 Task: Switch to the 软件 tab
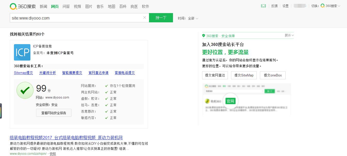pos(145,6)
